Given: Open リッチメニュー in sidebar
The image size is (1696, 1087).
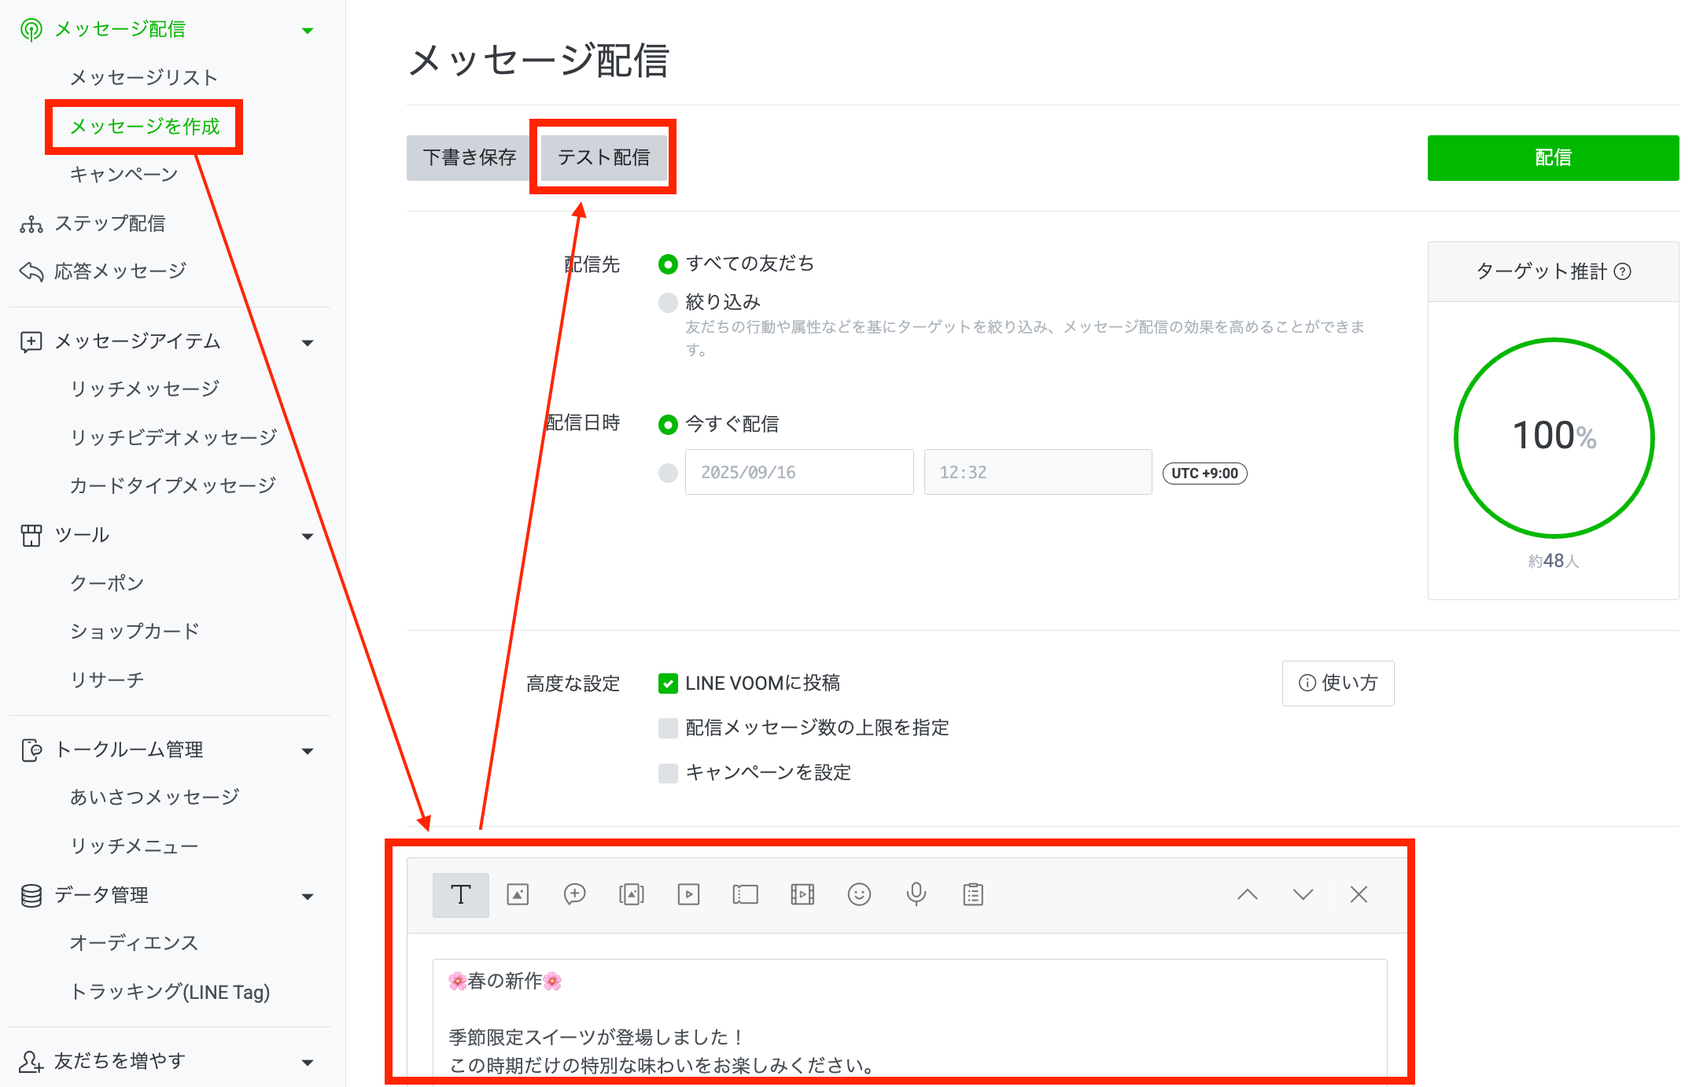Looking at the screenshot, I should coord(134,846).
